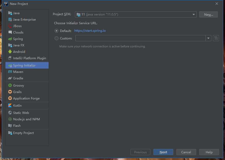Click the Previous button
This screenshot has height=160, width=225.
coord(140,152)
